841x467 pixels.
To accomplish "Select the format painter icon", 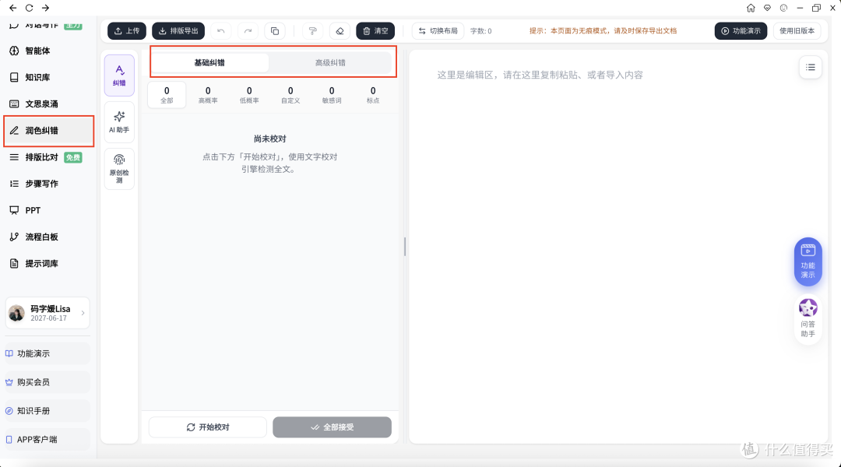I will coord(313,31).
